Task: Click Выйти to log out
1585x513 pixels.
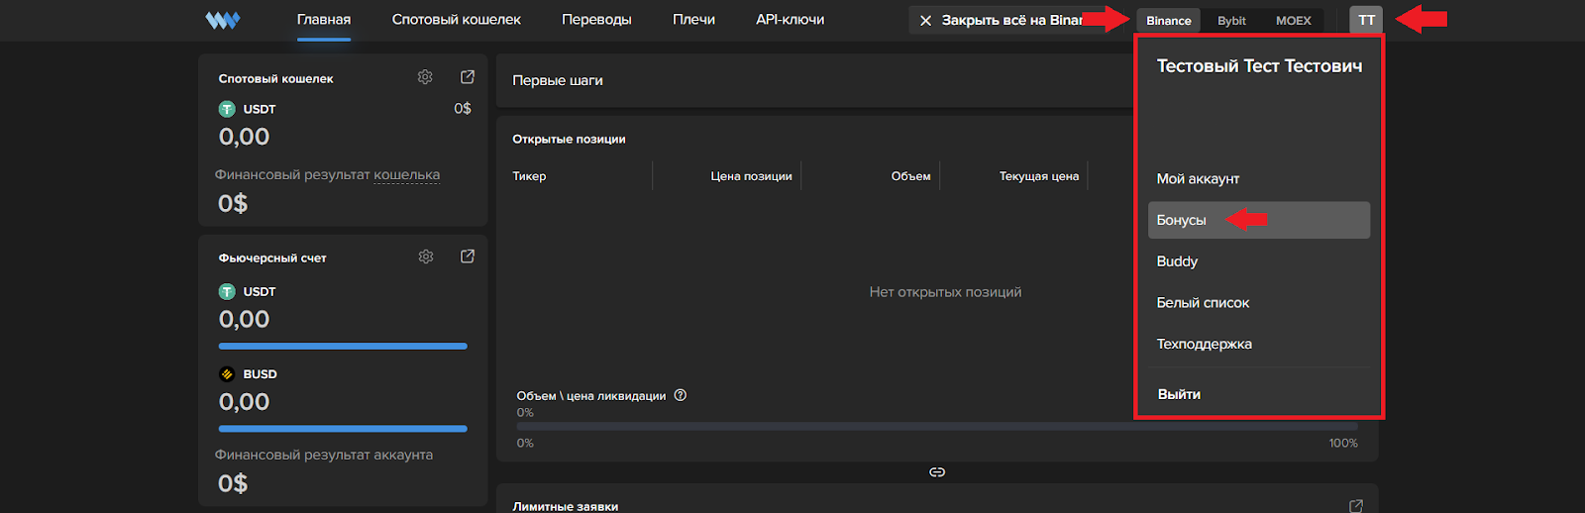Action: pos(1179,394)
